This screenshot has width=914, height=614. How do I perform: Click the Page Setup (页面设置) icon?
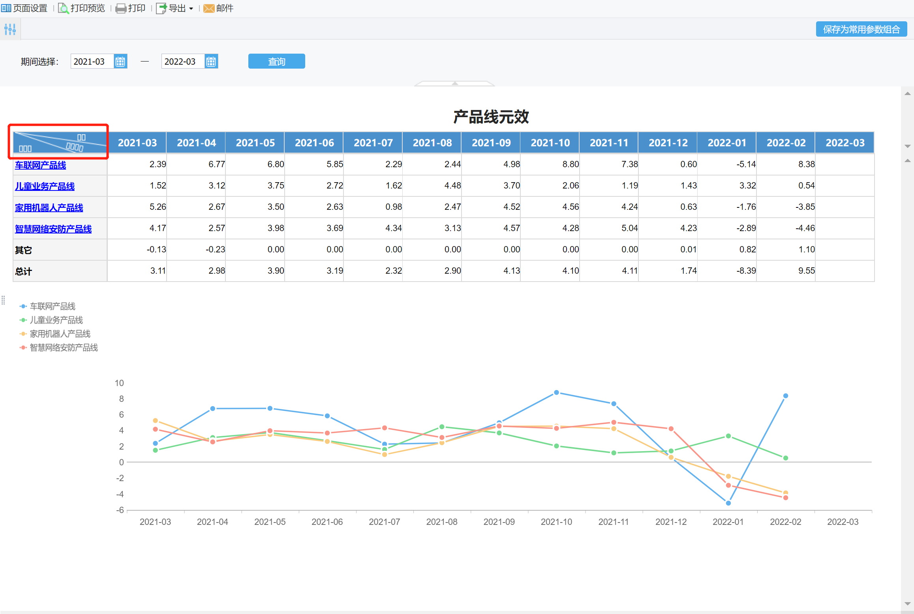tap(6, 8)
